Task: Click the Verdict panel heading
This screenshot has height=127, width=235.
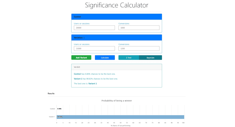Action: point(116,67)
